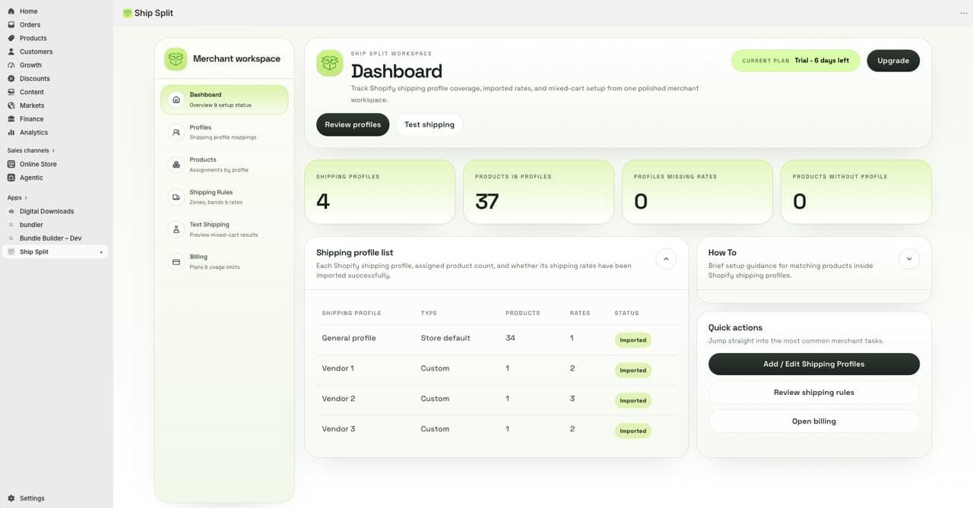Click the Ship Split logo in top bar

pyautogui.click(x=127, y=13)
